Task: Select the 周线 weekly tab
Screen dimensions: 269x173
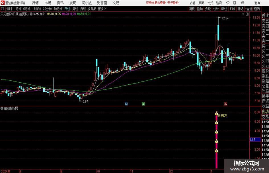Action: pyautogui.click(x=75, y=9)
